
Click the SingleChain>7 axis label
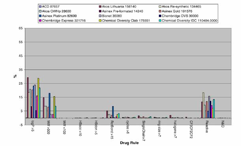tap(144, 131)
